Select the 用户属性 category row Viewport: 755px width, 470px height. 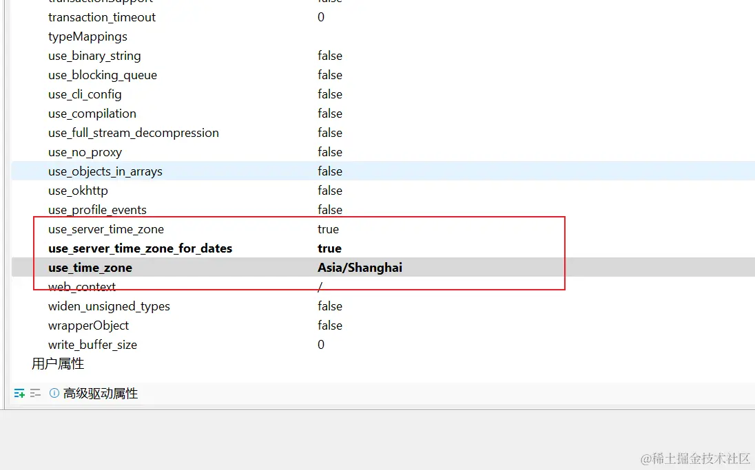tap(58, 364)
